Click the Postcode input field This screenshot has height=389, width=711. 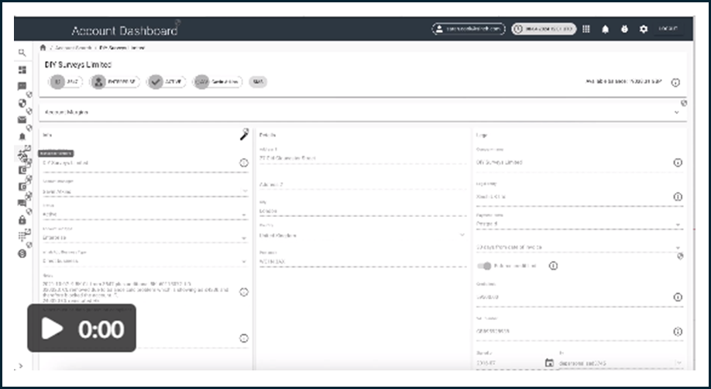[362, 262]
